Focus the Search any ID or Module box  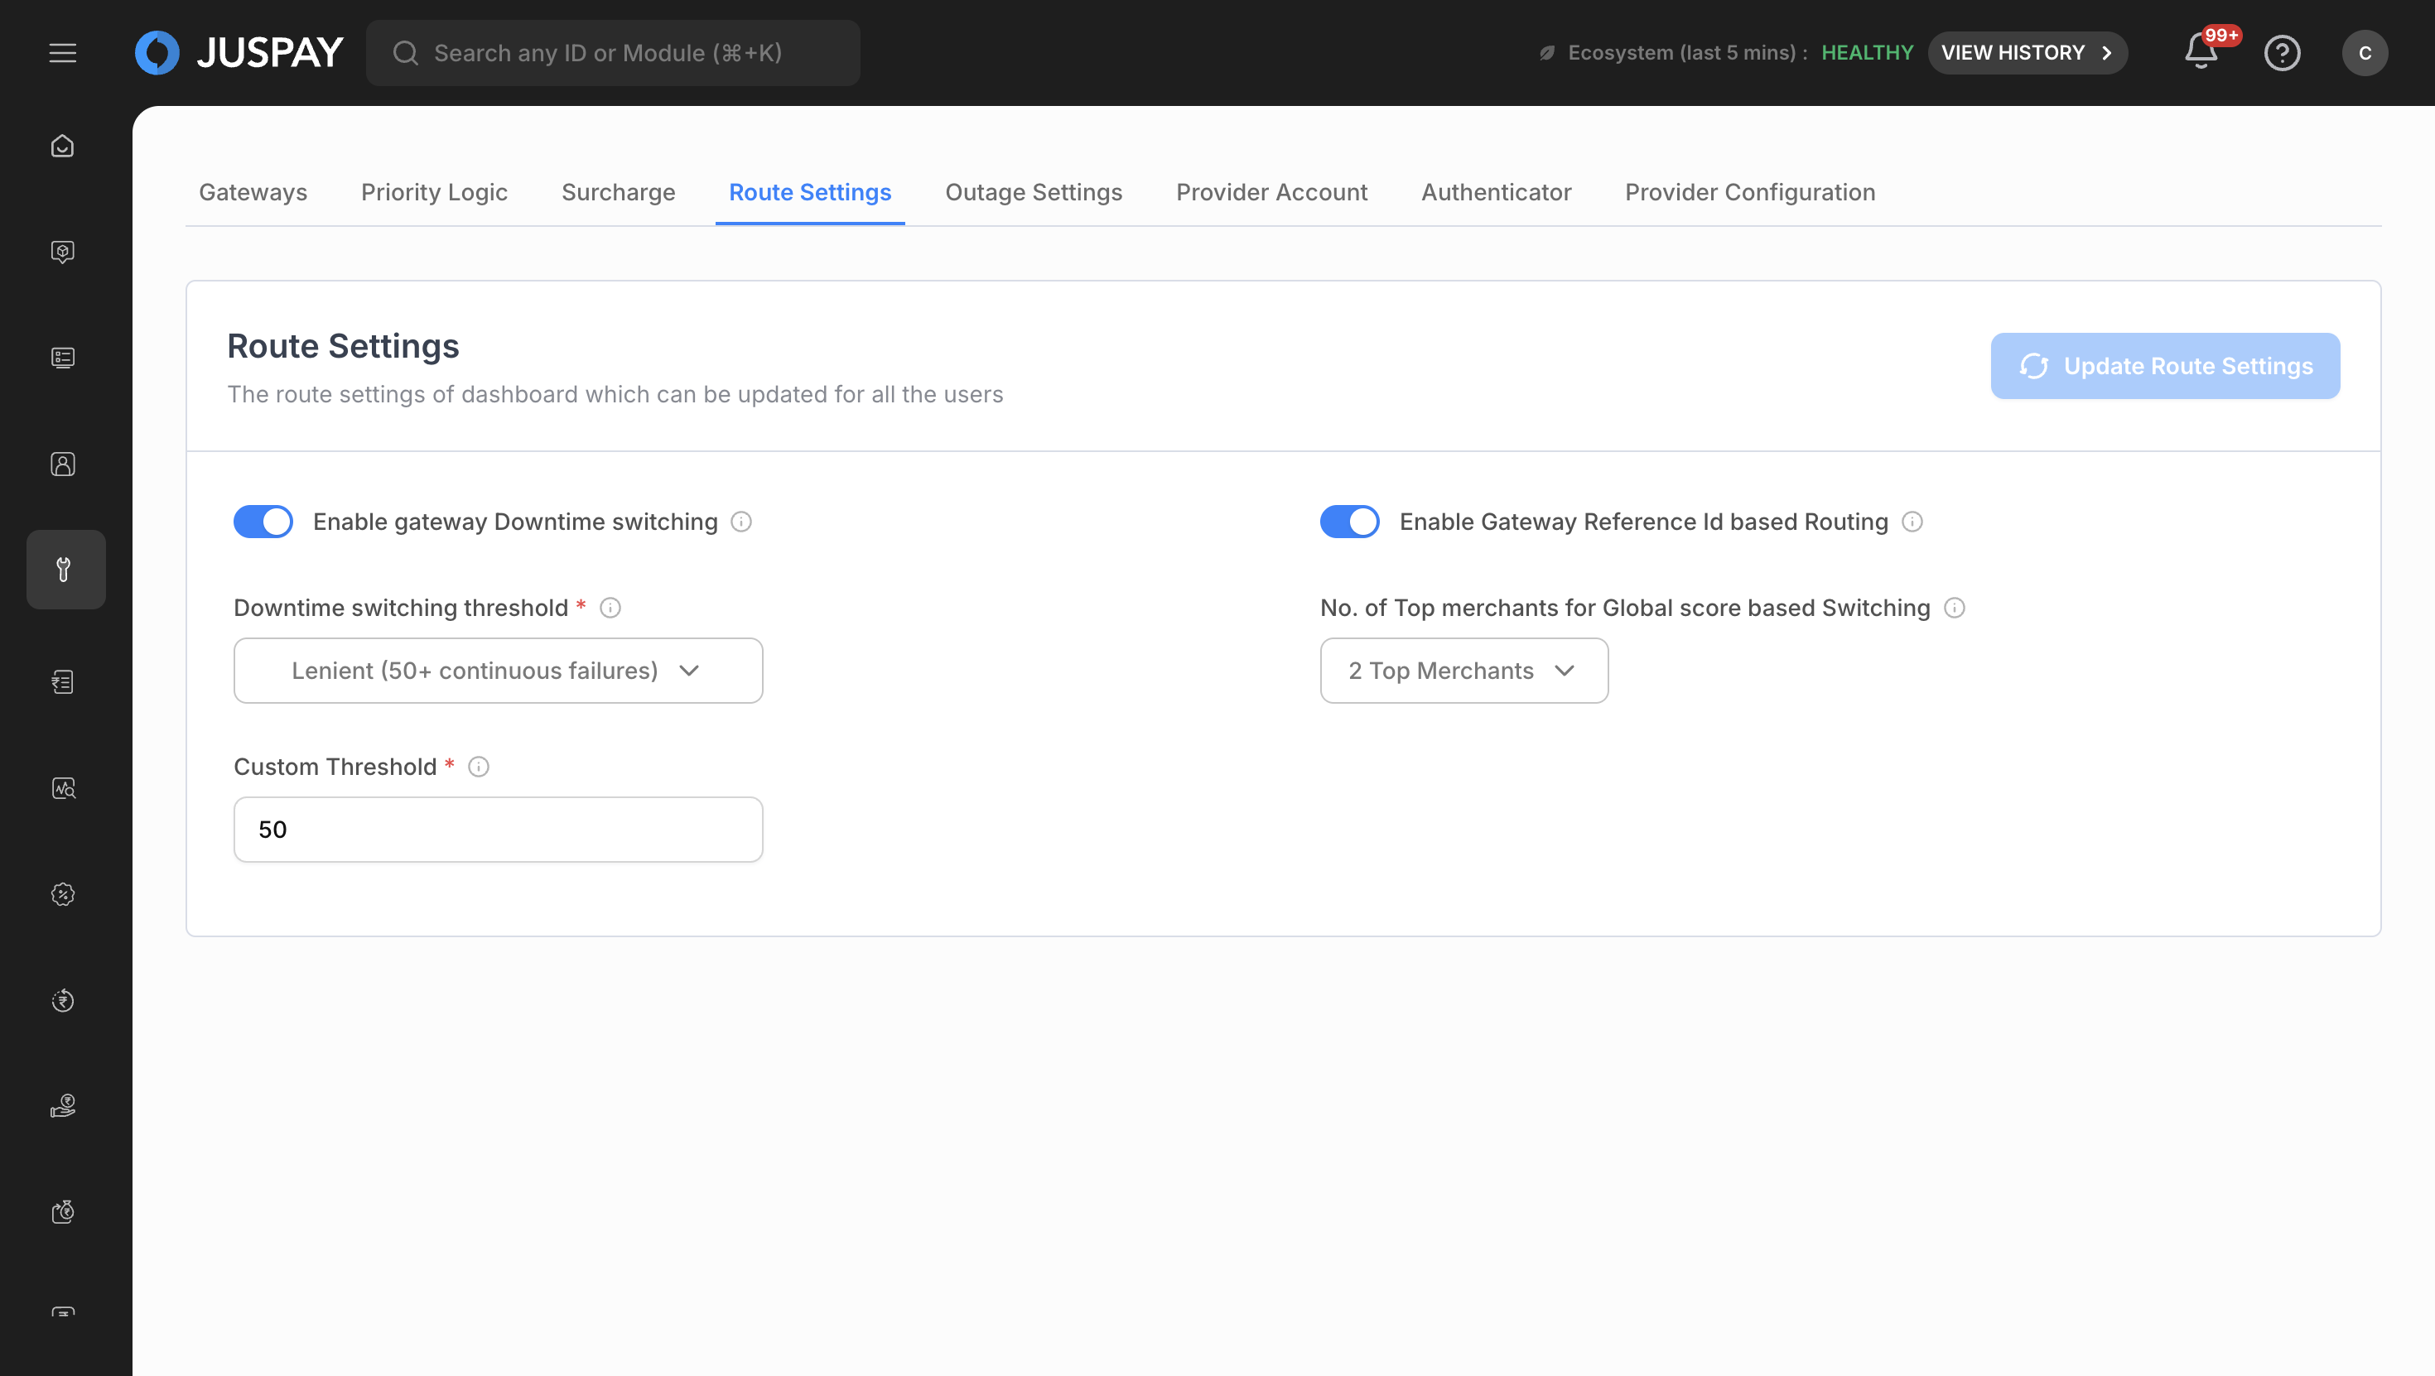click(613, 53)
